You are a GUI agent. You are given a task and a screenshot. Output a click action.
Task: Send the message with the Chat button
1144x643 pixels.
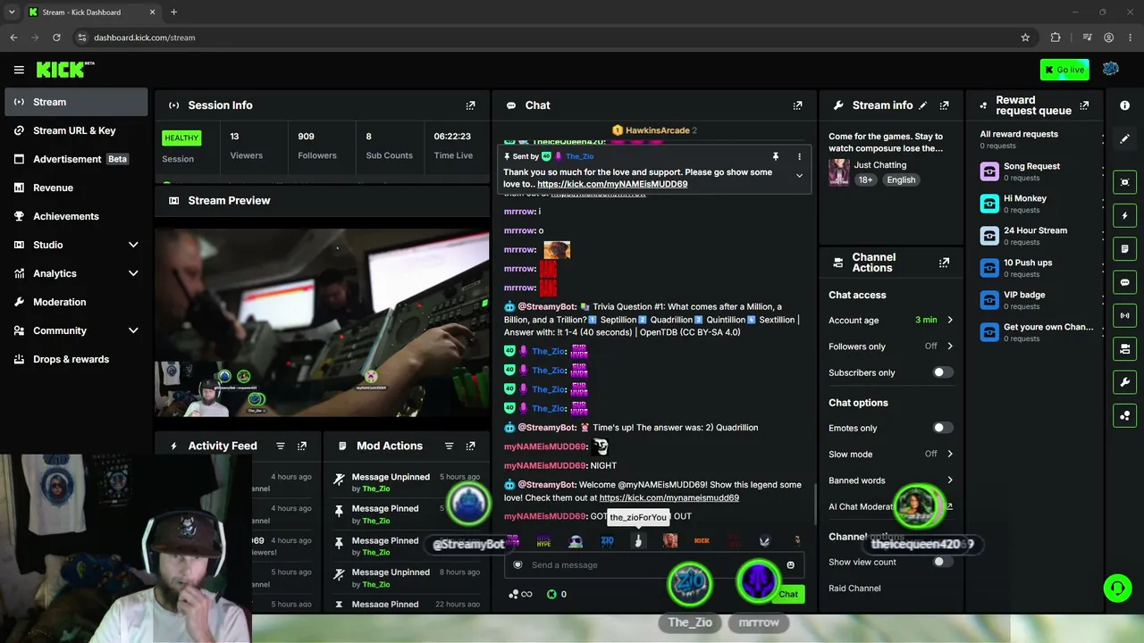[787, 594]
